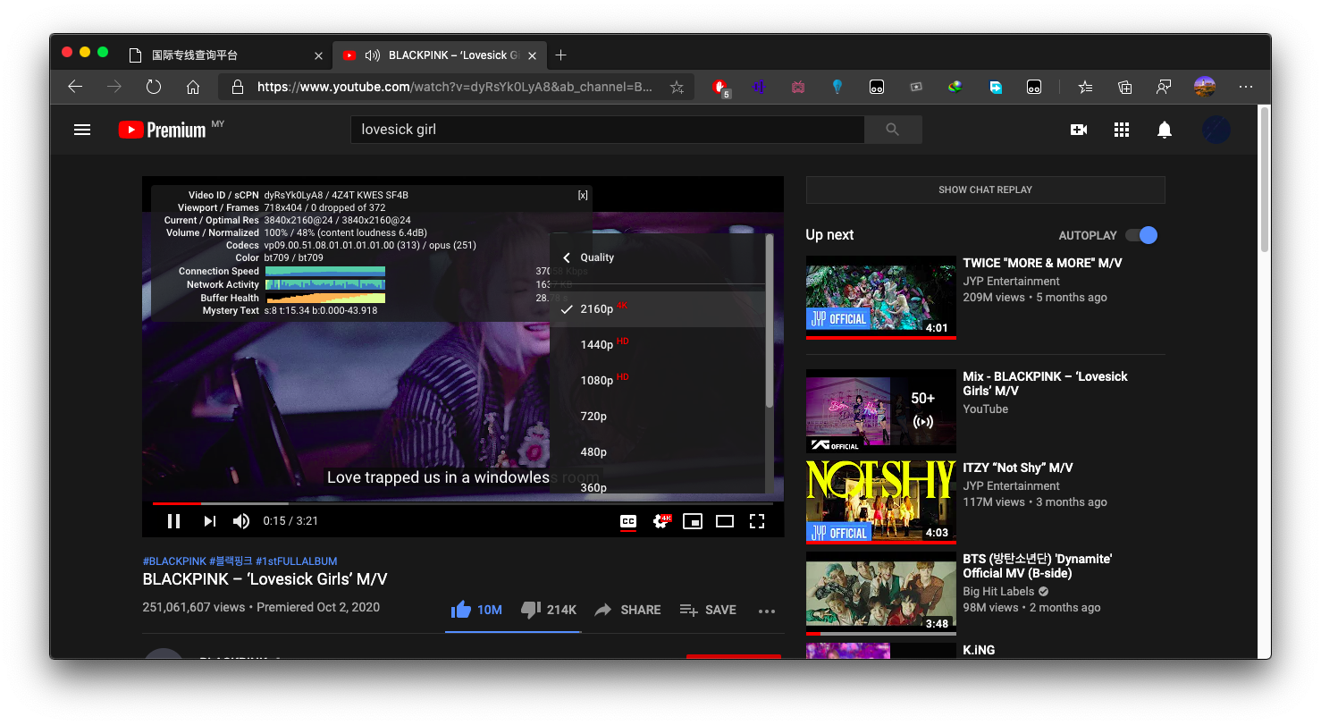Screen dimensions: 1321x725
Task: Select 1440p HD quality
Action: pos(658,344)
